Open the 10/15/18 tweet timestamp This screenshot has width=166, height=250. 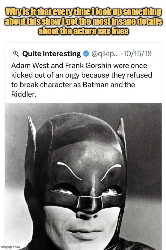(137, 54)
